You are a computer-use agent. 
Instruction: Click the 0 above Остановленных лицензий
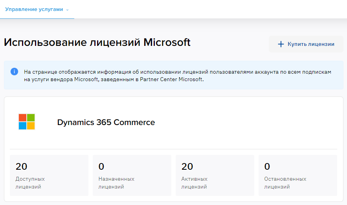coord(267,166)
